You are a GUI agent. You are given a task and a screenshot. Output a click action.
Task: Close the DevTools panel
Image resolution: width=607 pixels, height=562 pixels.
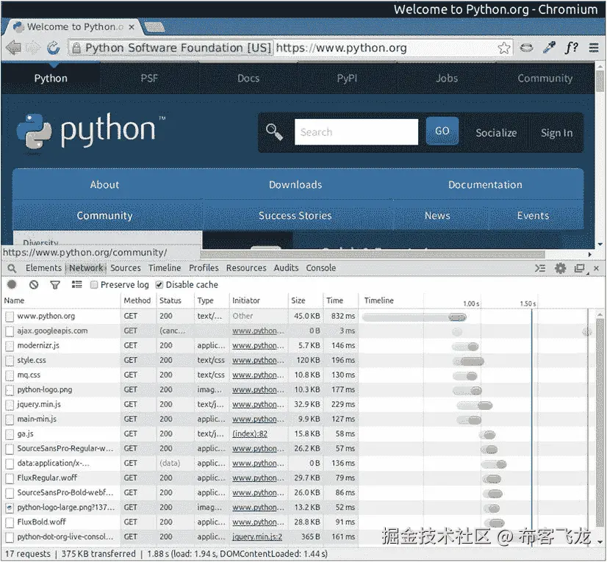pos(596,268)
